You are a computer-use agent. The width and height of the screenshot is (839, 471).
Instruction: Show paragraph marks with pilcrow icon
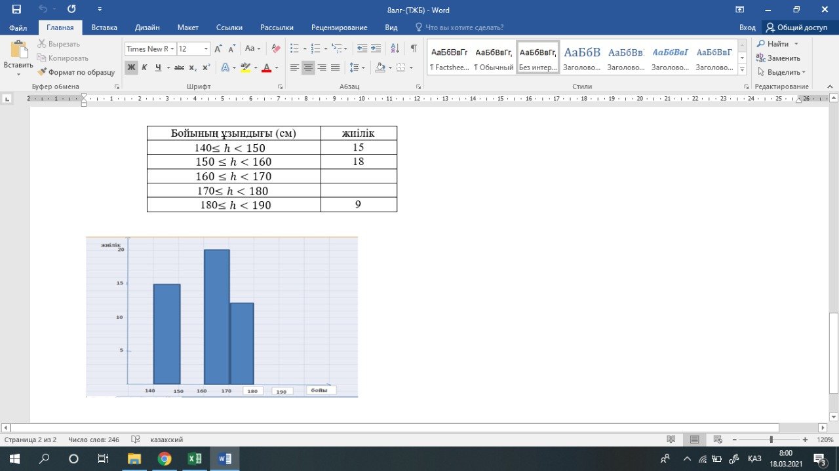click(x=414, y=48)
